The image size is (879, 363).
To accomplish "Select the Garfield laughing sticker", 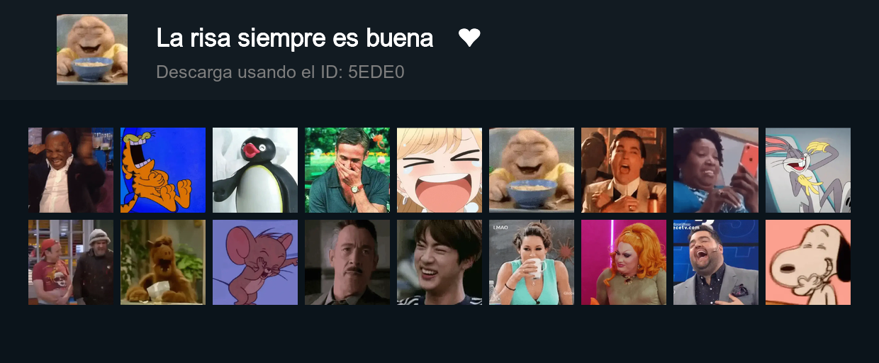I will point(163,170).
